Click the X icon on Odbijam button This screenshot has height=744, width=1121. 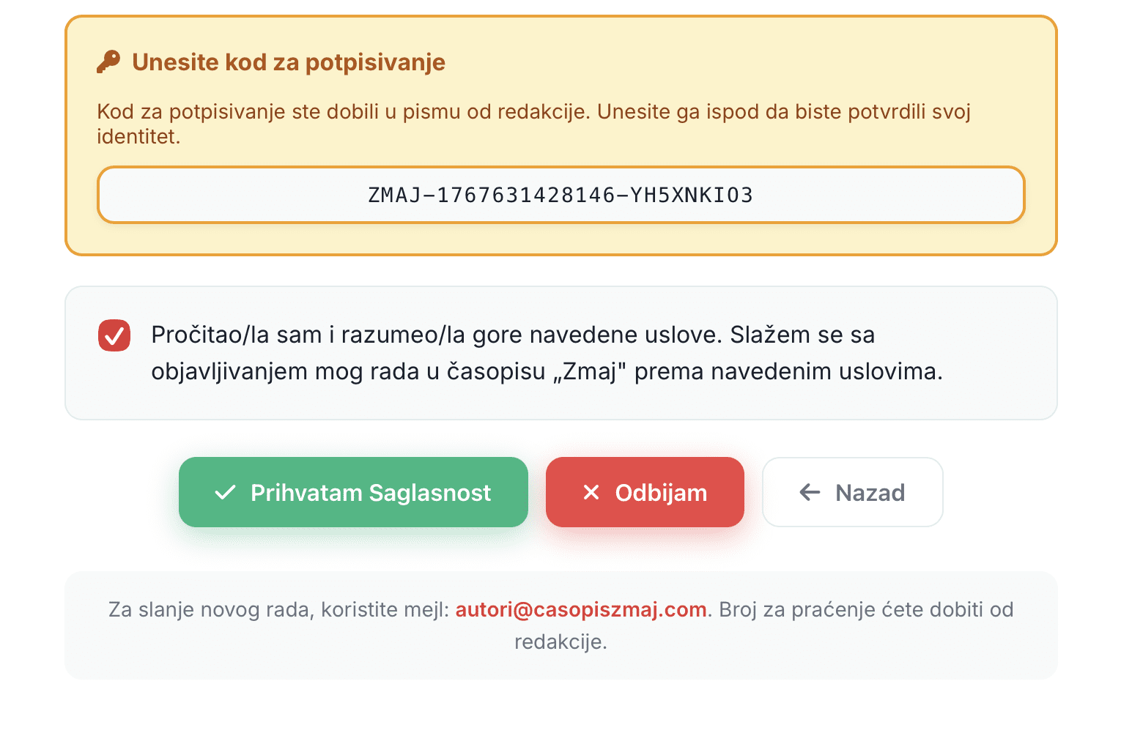click(x=591, y=492)
